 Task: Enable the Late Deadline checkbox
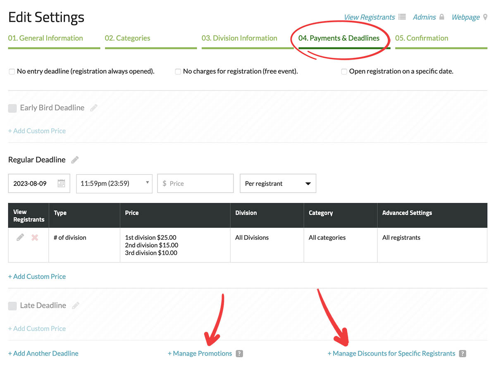12,306
